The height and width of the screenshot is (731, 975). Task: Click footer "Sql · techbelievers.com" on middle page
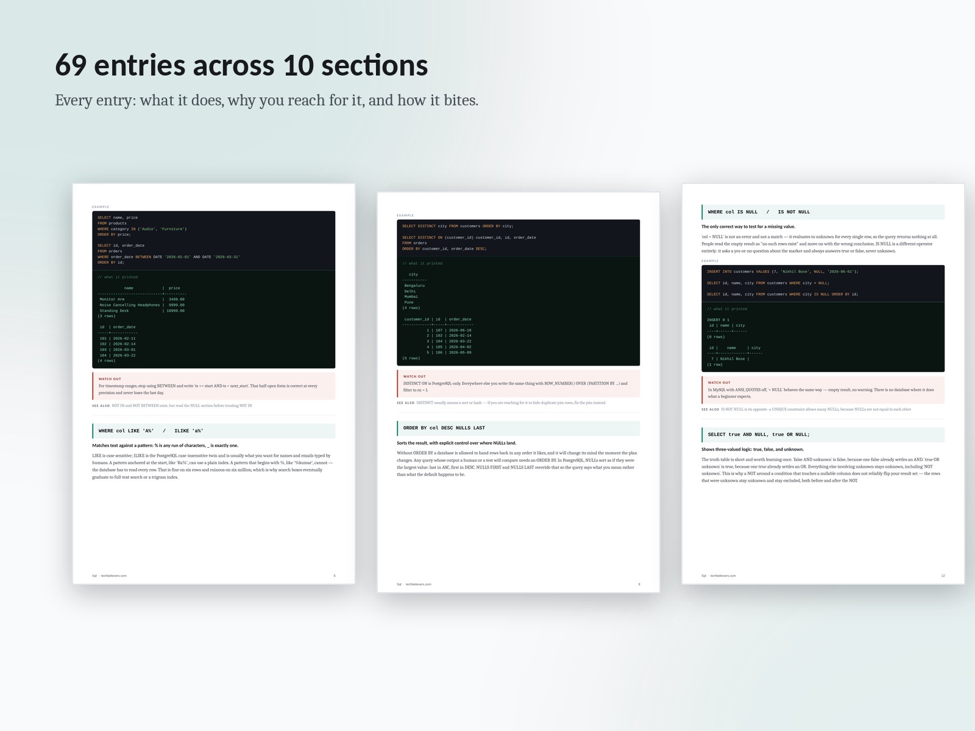414,584
